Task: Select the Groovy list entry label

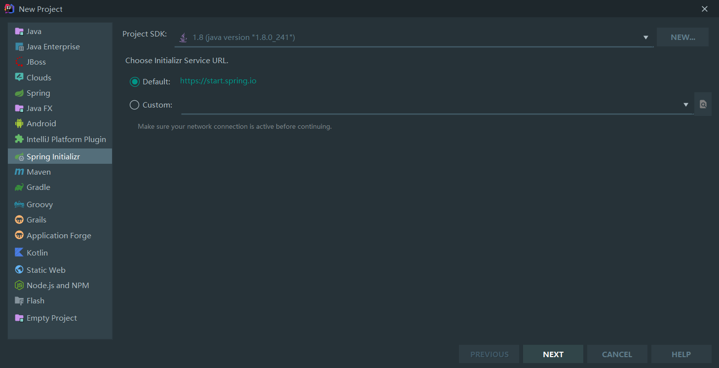Action: [x=39, y=205]
